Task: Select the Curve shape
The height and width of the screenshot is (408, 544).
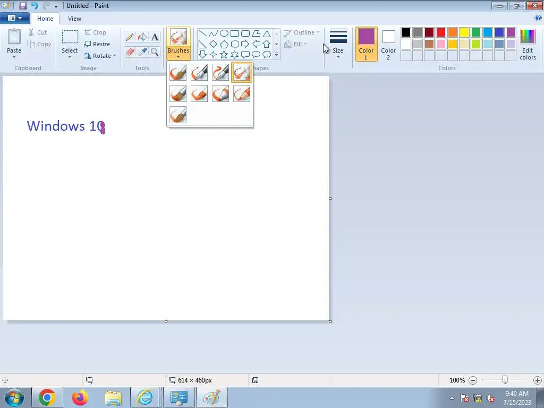Action: pyautogui.click(x=214, y=33)
